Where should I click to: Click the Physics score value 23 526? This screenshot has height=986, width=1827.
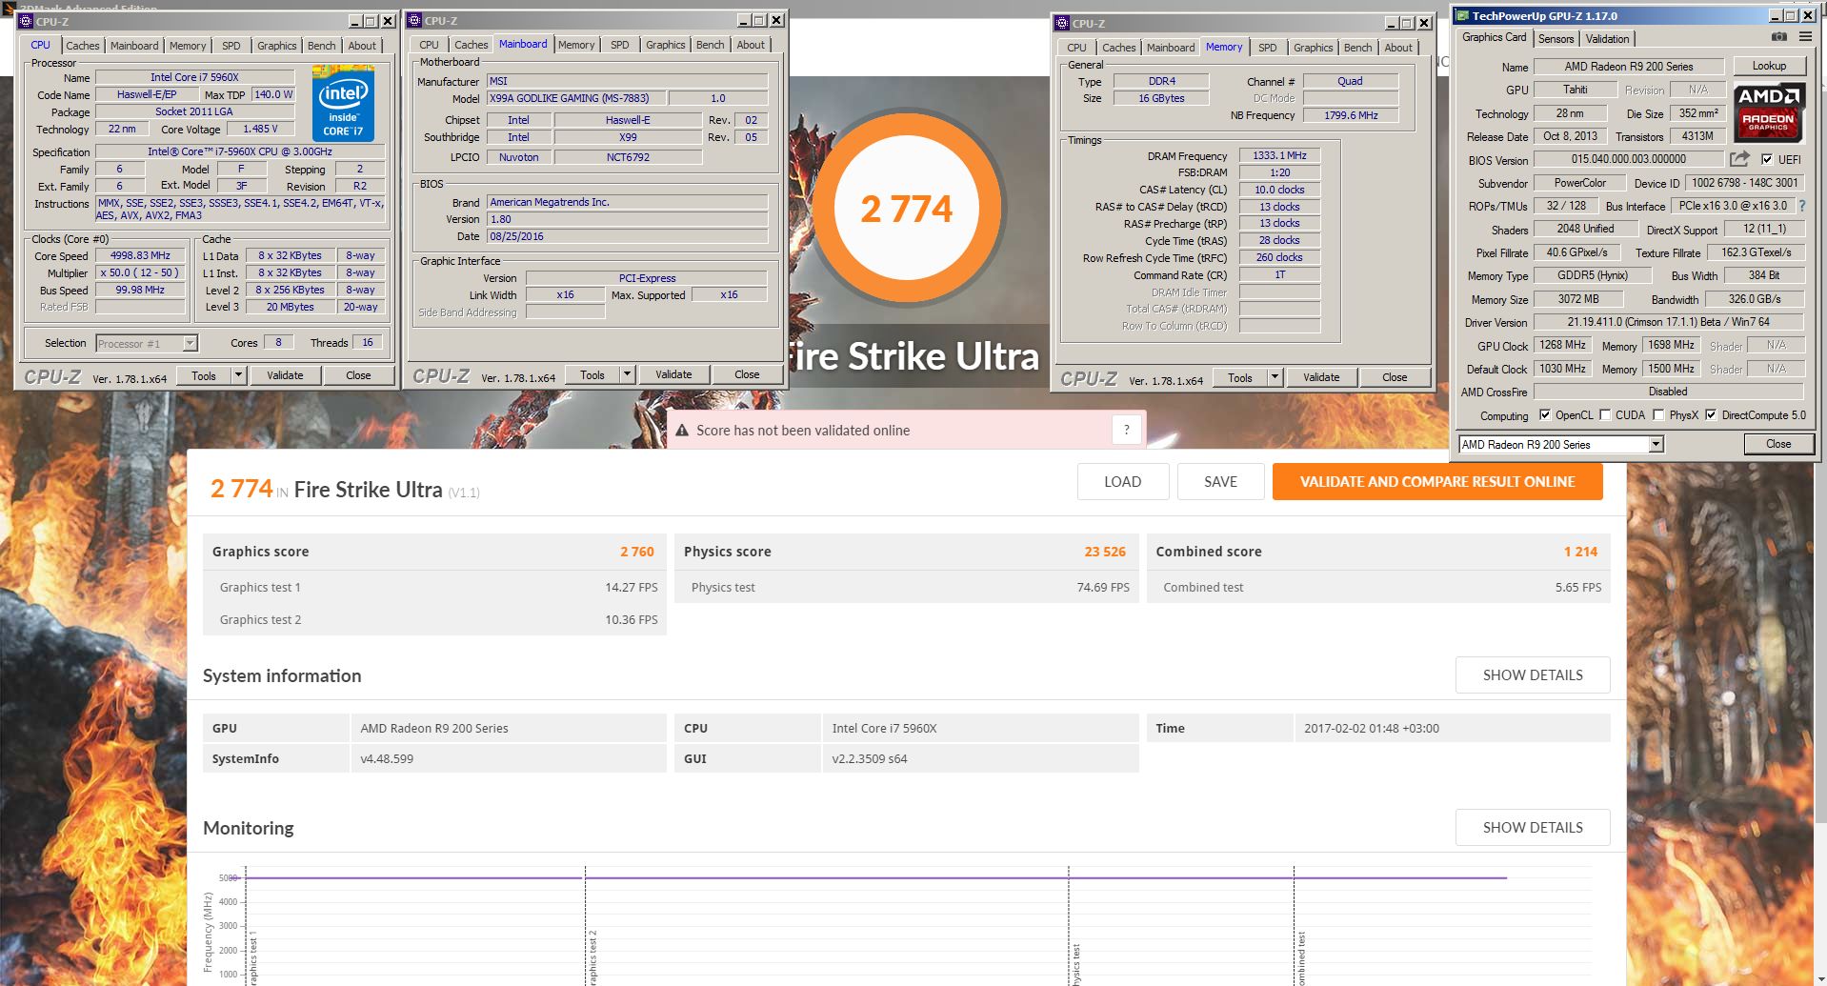click(x=1105, y=552)
